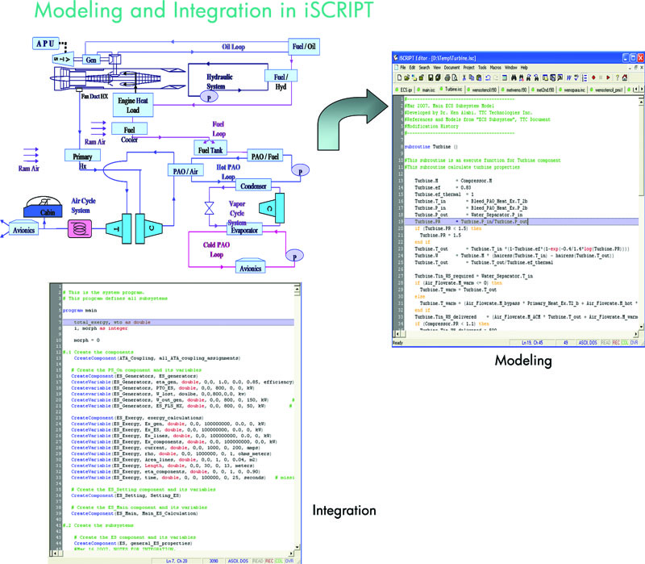The image size is (645, 564).
Task: Print the file using the Print icon
Action: pos(447,78)
